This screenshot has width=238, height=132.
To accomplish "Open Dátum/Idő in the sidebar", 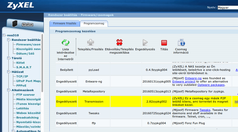I will click(25, 54).
